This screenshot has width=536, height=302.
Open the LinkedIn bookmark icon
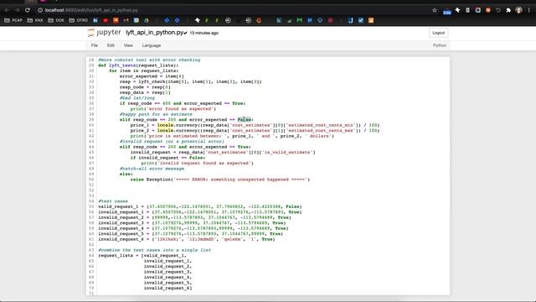(95, 20)
